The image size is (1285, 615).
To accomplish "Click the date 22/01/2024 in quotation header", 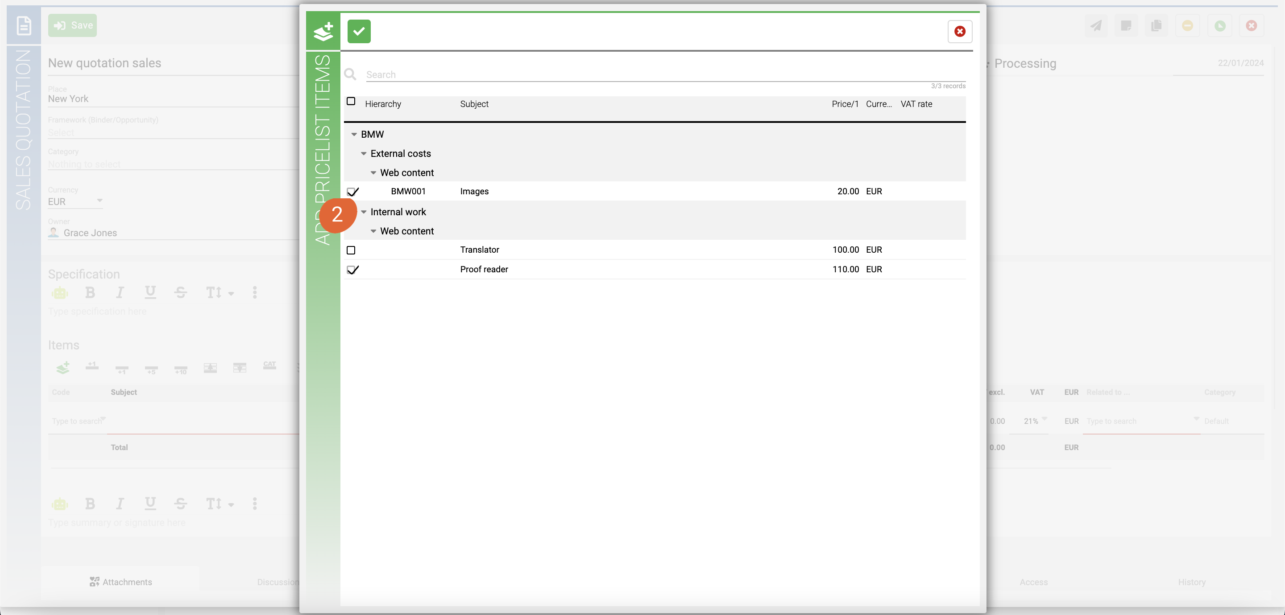I will pos(1240,63).
